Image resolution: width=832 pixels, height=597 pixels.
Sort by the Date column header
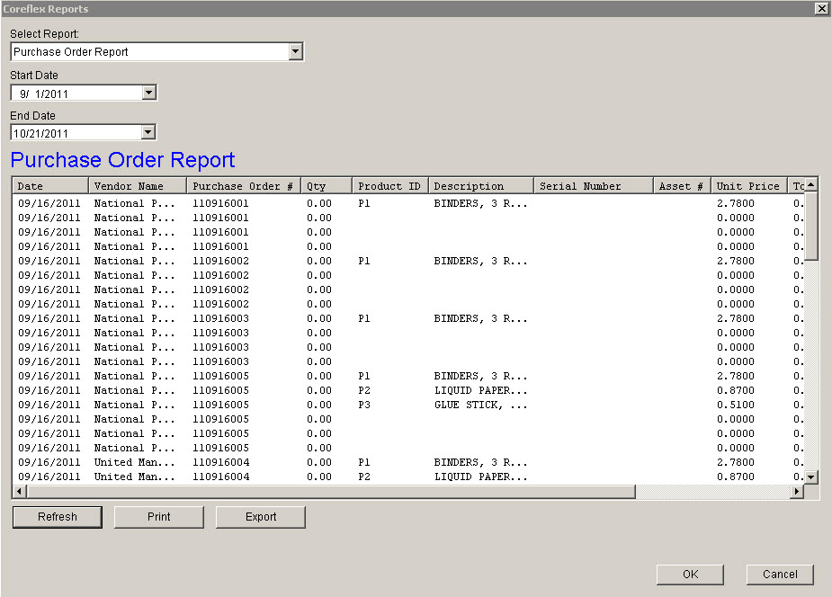tap(49, 186)
